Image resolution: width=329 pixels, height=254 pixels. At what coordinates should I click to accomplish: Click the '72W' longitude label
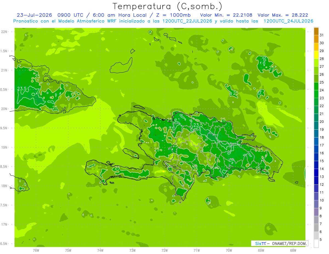(164, 250)
